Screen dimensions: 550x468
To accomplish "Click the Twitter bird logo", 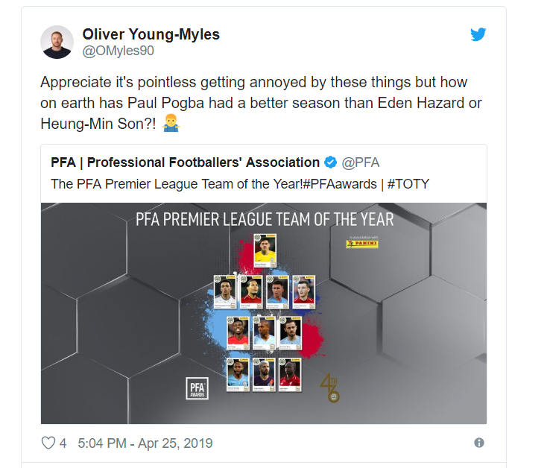I will coord(478,34).
